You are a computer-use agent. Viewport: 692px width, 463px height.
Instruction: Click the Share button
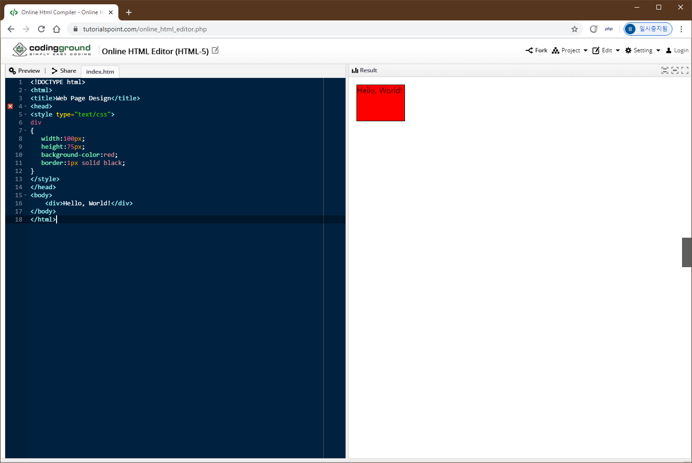click(64, 71)
